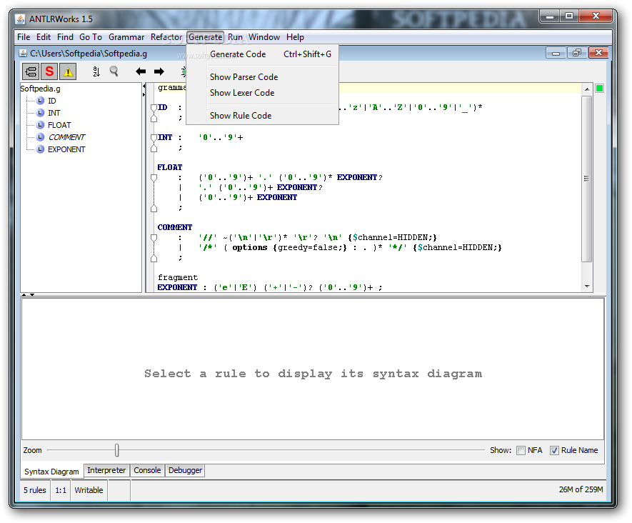Click the ANTLRWorks title bar app icon
Screen dimensions: 632x523
(x=20, y=19)
